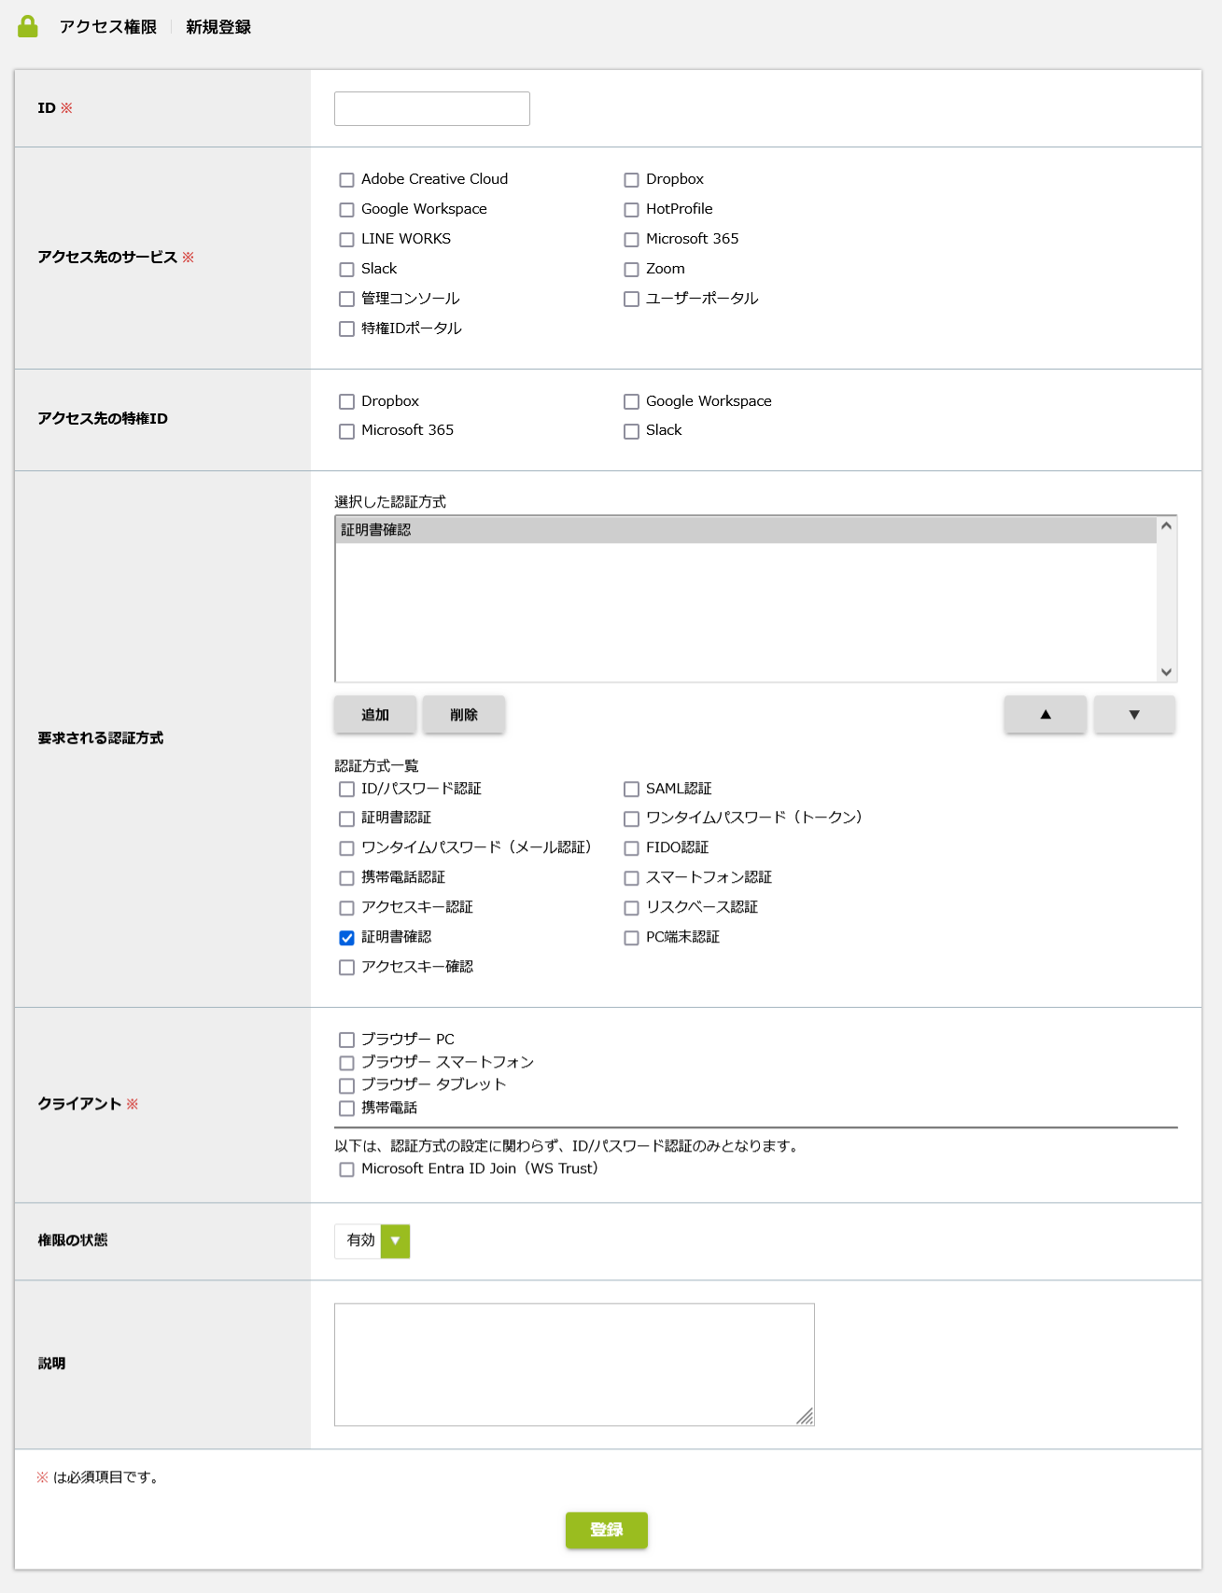Check the ユーザーポータル option
Image resolution: width=1222 pixels, height=1593 pixels.
(x=631, y=300)
